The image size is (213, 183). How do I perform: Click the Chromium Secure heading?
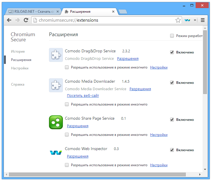pos(23,37)
